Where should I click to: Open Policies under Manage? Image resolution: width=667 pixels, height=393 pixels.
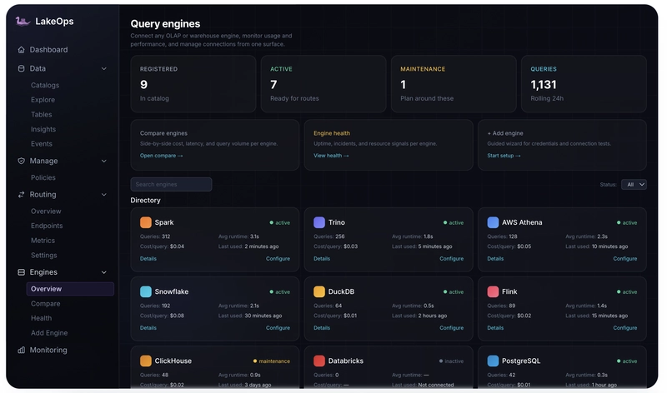[43, 178]
